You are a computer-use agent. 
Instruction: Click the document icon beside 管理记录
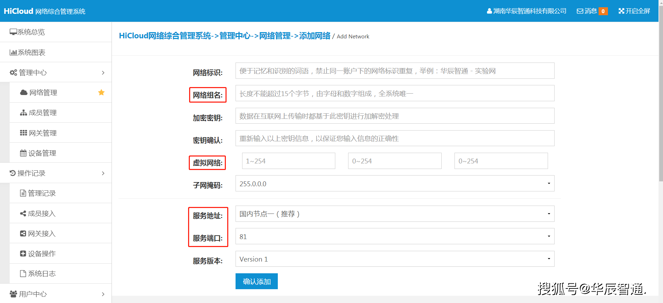pos(23,193)
